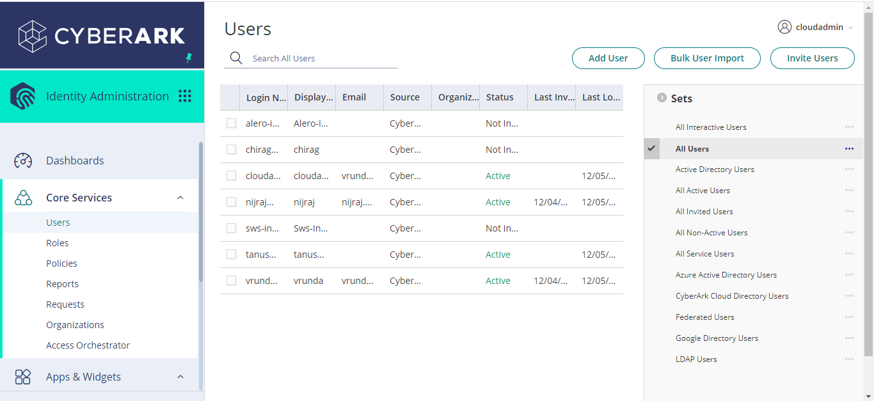Screen dimensions: 874x401
Task: Open options menu for All Users set
Action: coord(849,148)
